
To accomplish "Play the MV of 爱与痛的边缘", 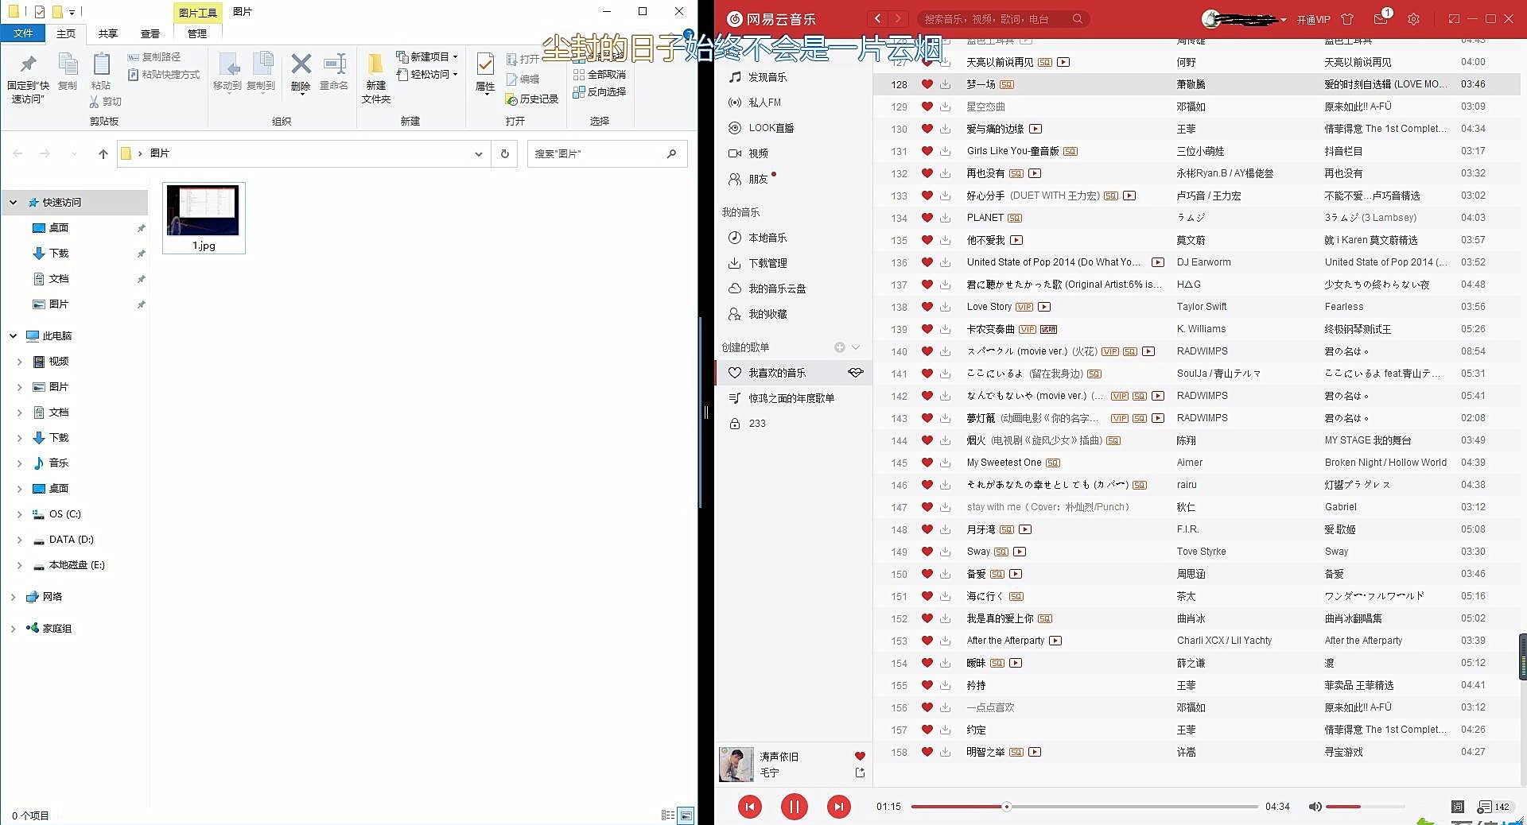I will [x=1036, y=128].
